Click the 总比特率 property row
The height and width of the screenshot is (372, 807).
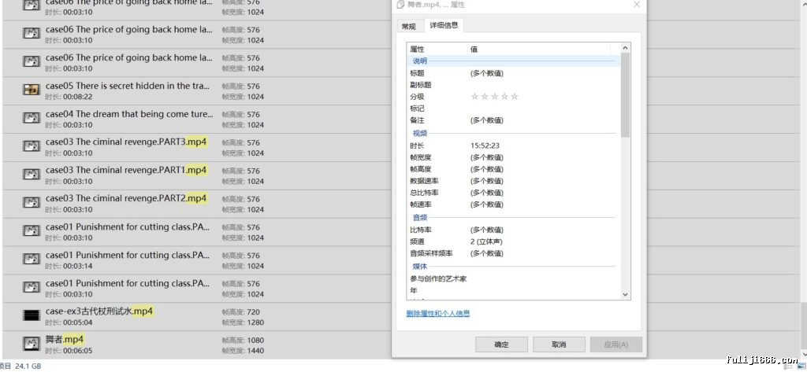point(513,193)
